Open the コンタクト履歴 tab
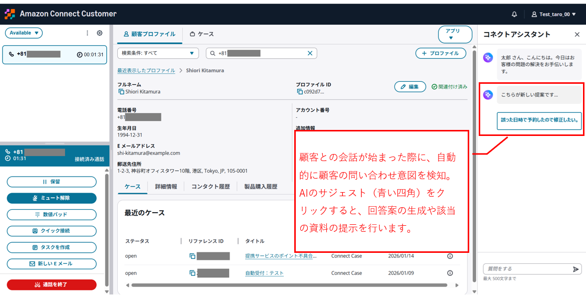This screenshot has width=586, height=300. [x=211, y=187]
